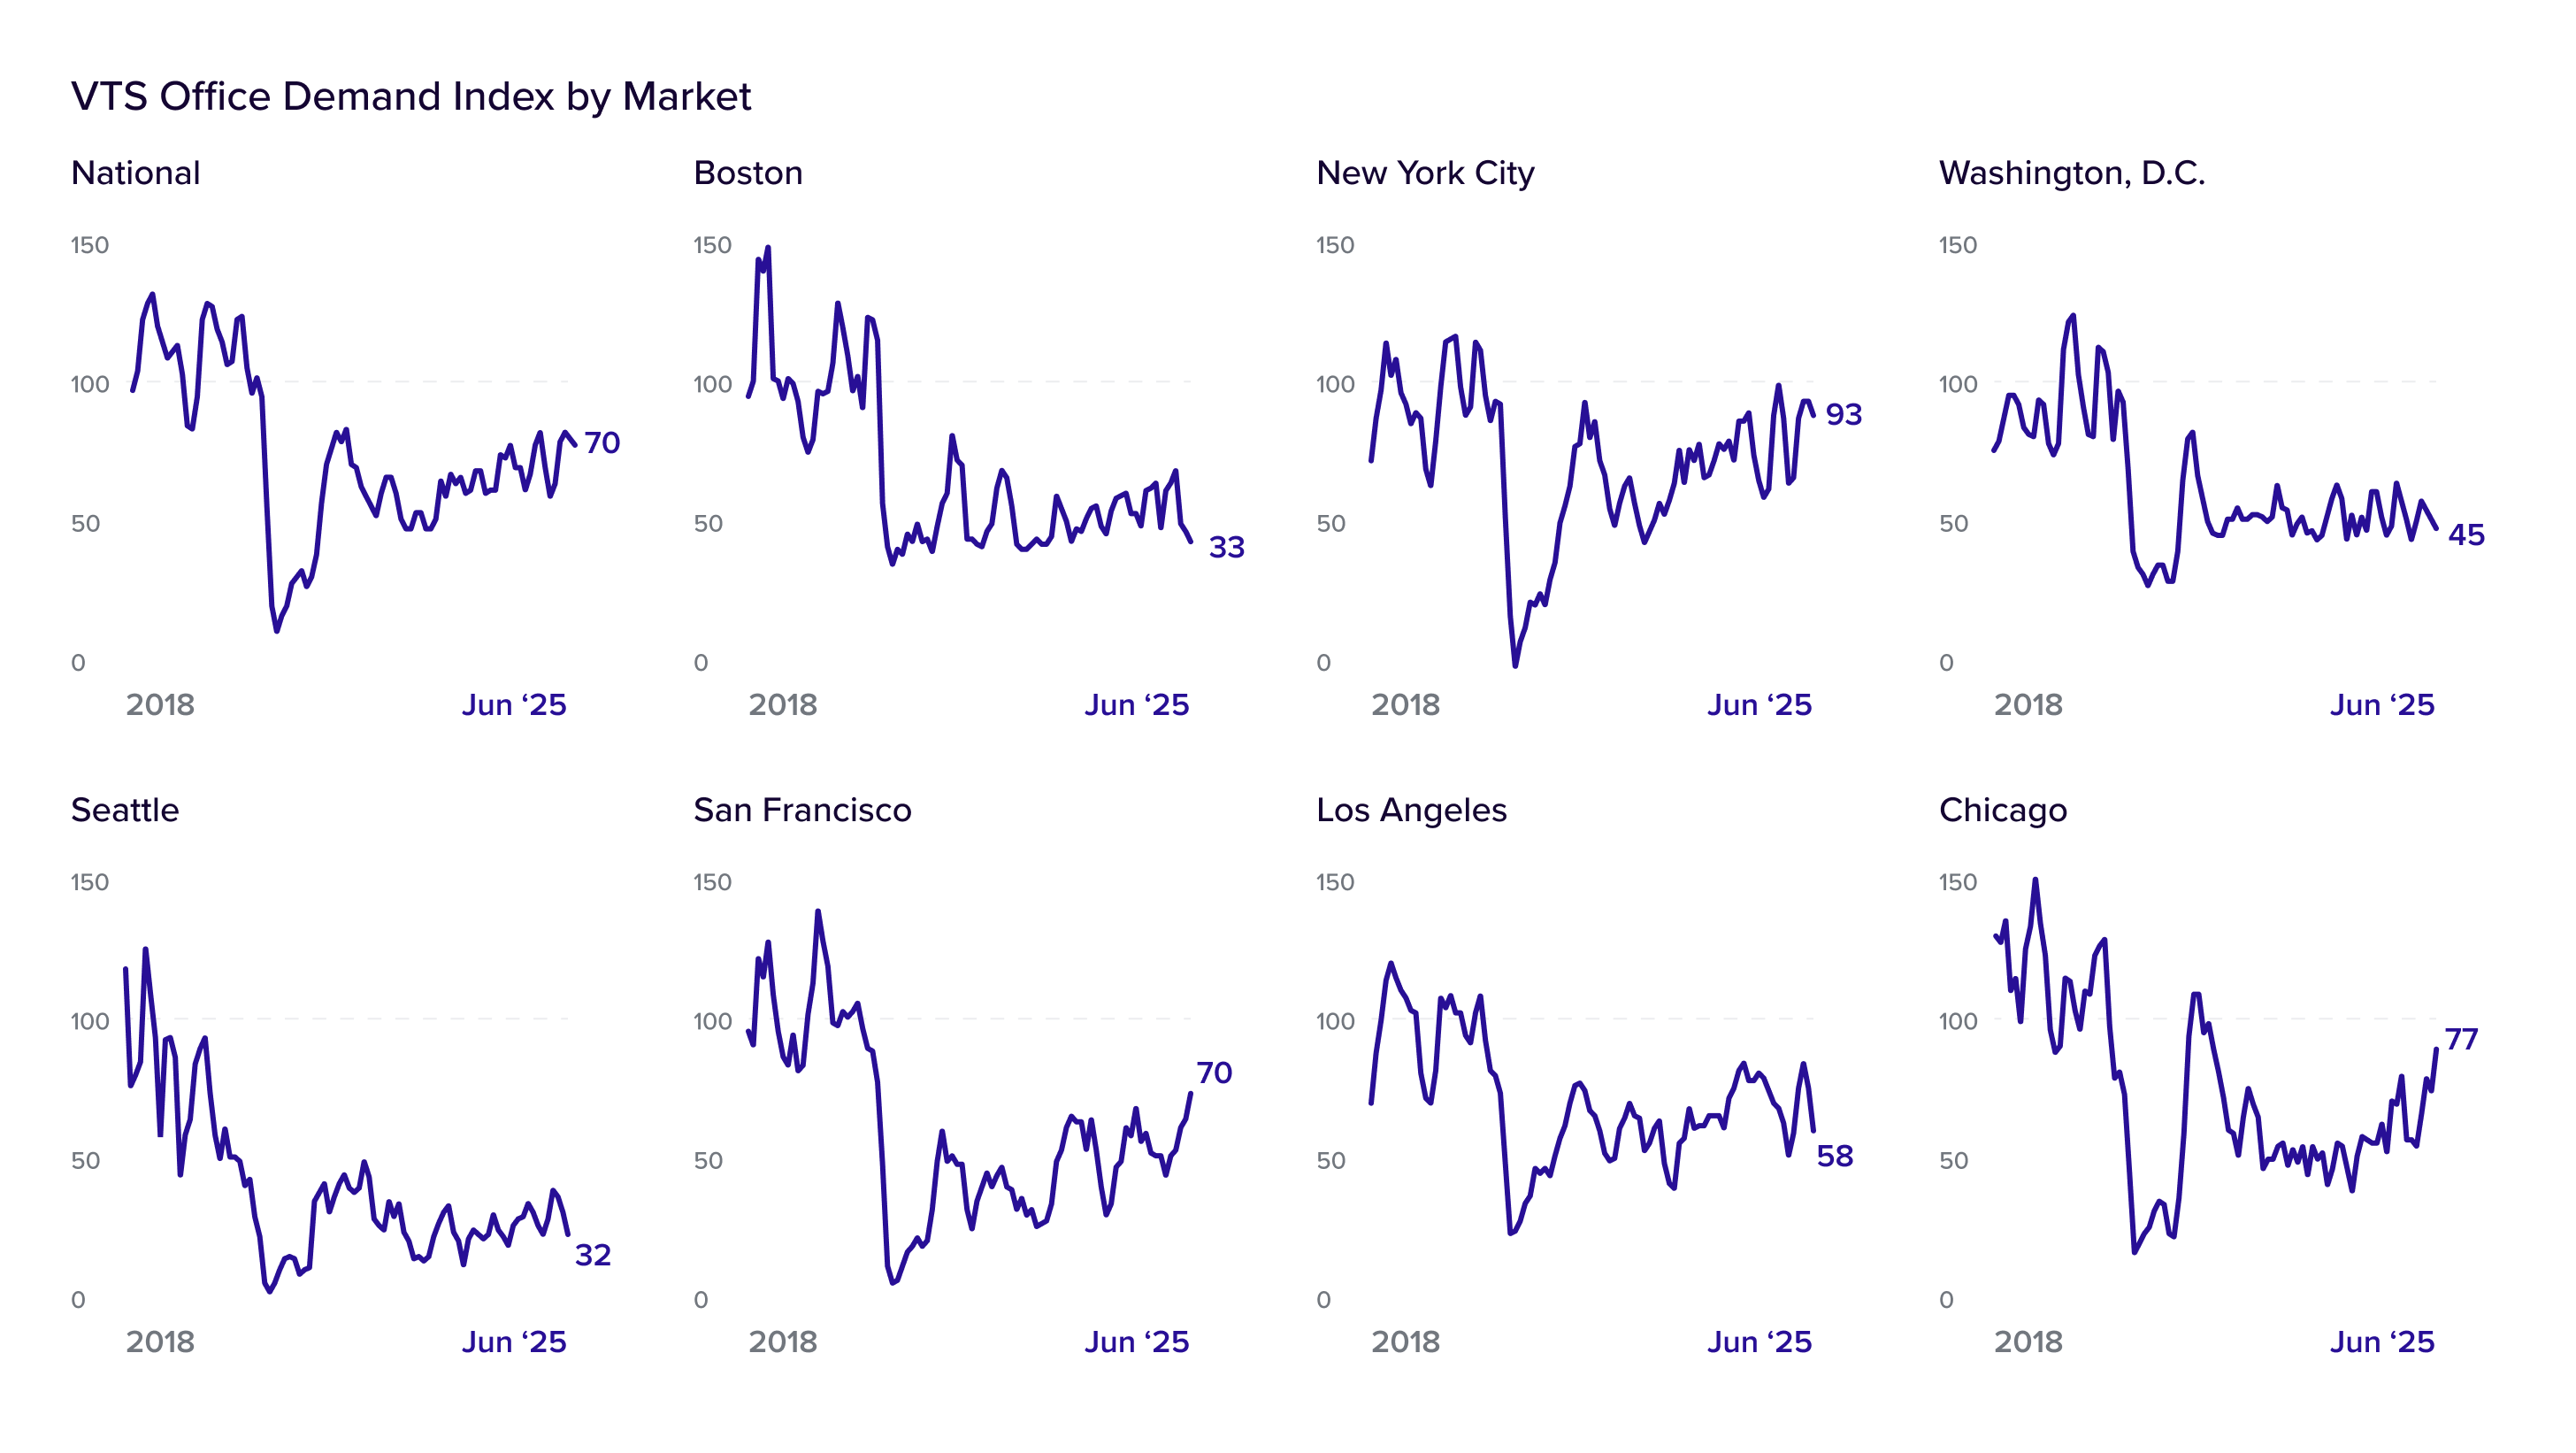This screenshot has height=1453, width=2576.
Task: Select the National chart heading
Action: [136, 173]
